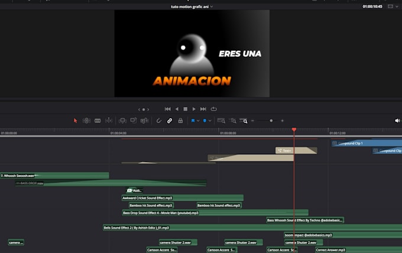Click the Detail Zoom icon
This screenshot has height=253, width=402.
pyautogui.click(x=233, y=121)
